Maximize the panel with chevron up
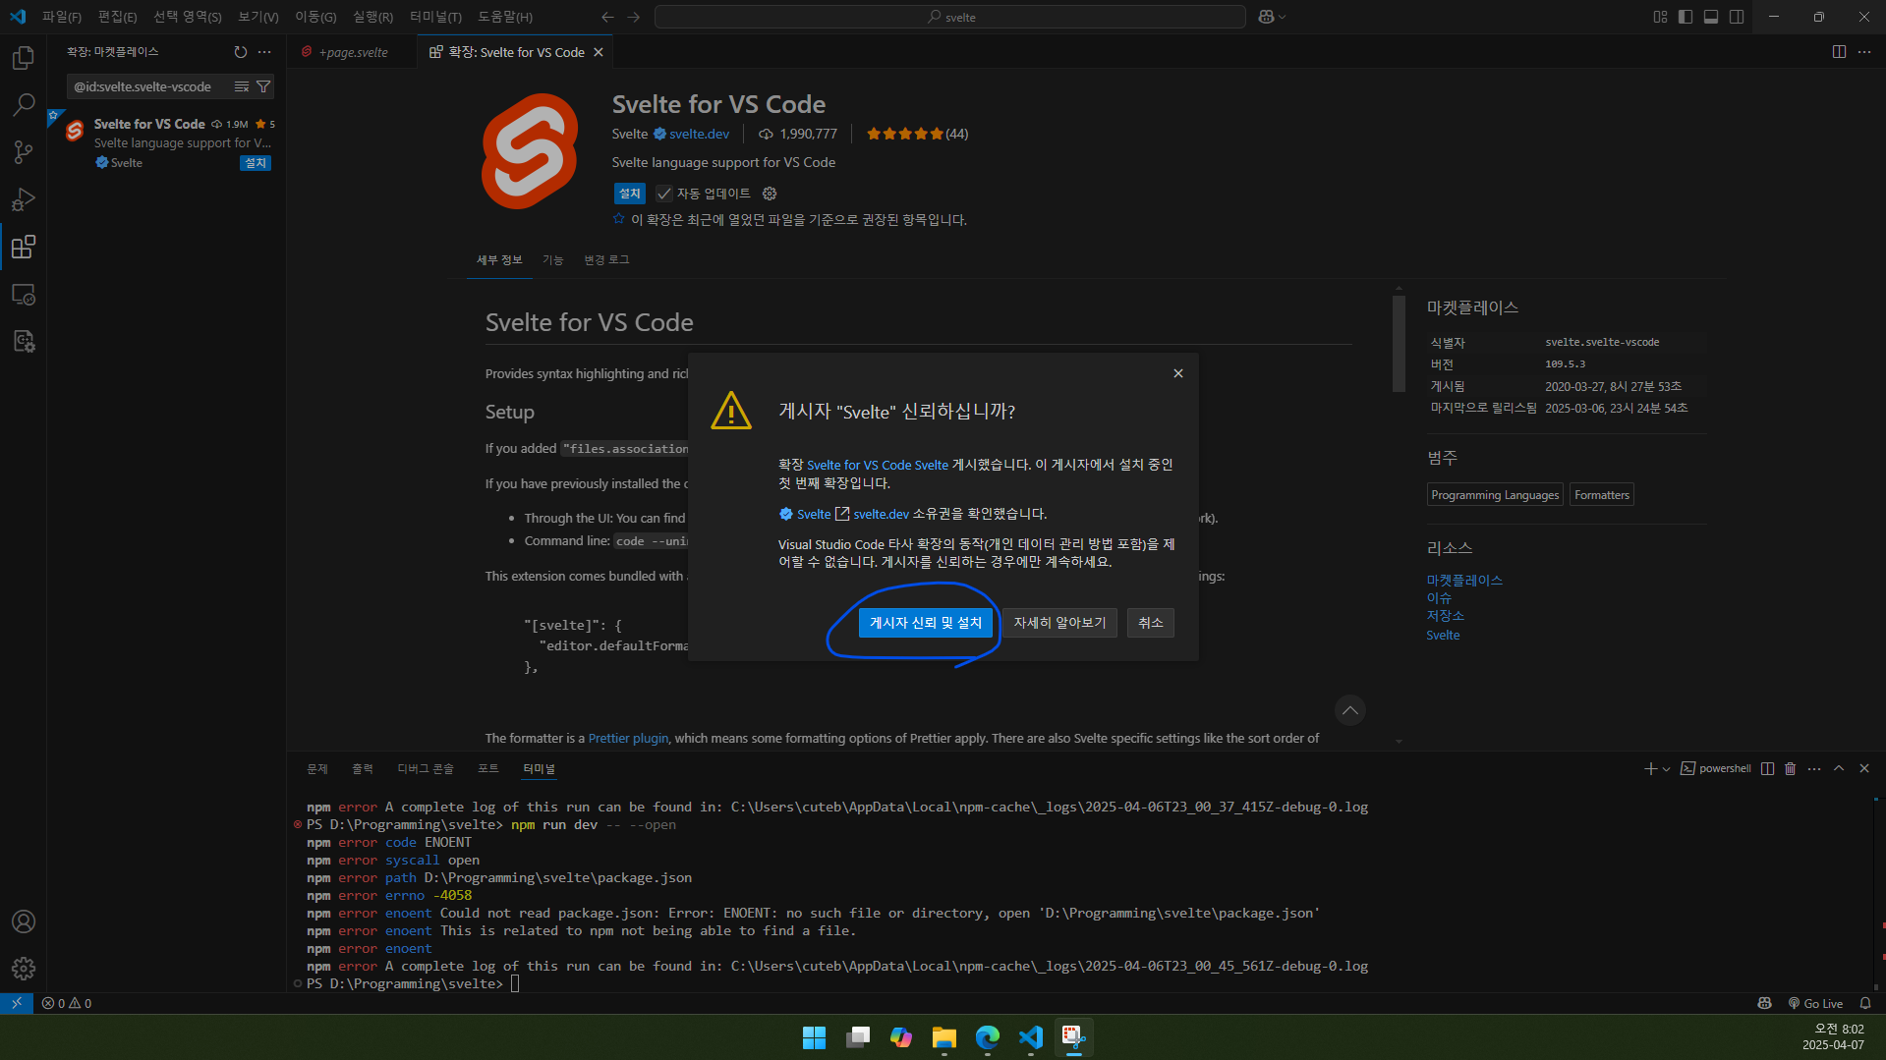 click(x=1839, y=768)
